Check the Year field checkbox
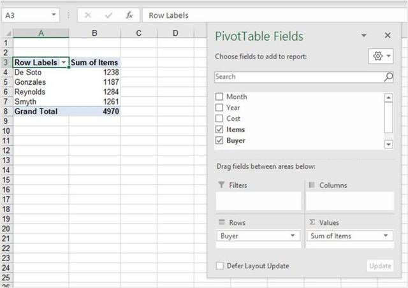Screen dimensions: 408x288 (219, 108)
